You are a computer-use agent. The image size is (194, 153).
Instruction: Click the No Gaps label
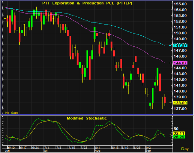12,113
